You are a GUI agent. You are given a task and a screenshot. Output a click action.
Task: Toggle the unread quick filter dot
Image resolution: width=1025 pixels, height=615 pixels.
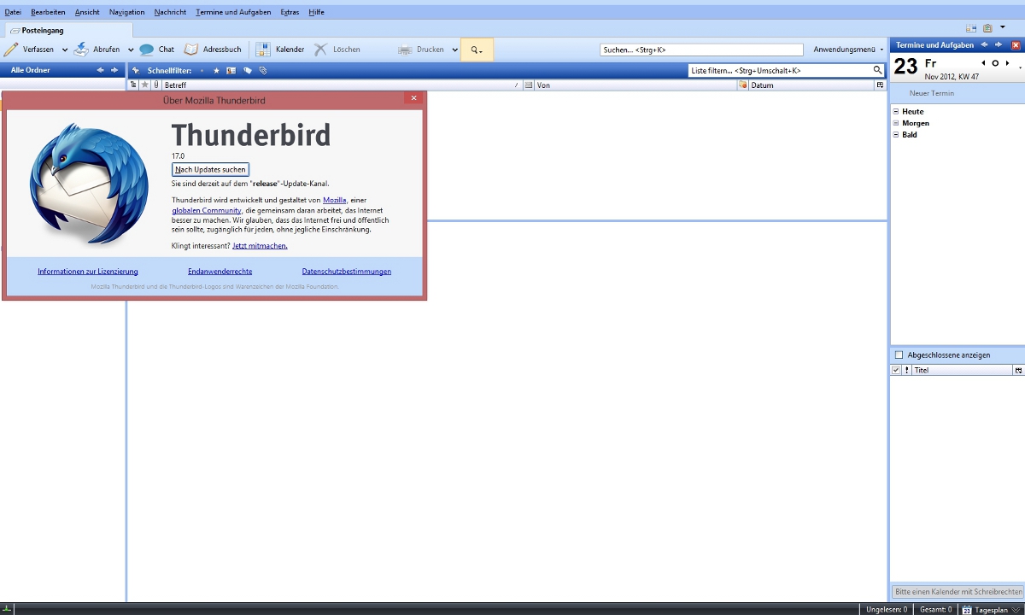(x=202, y=71)
